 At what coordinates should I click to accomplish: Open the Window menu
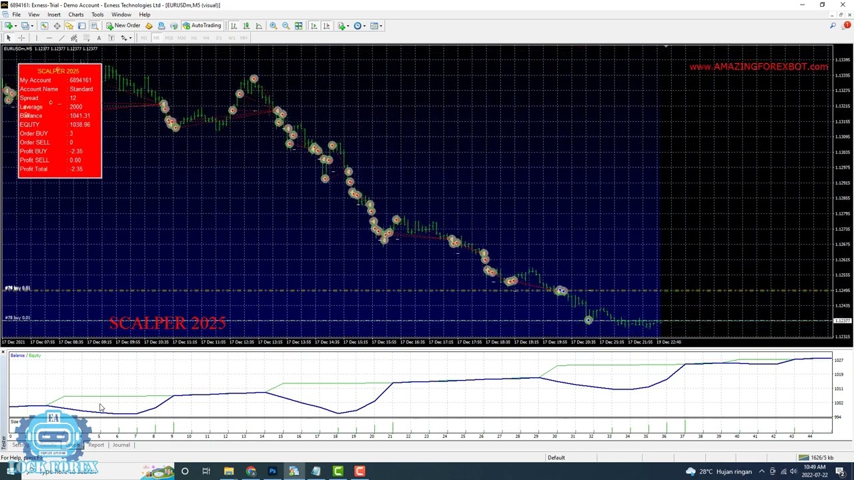tap(121, 15)
